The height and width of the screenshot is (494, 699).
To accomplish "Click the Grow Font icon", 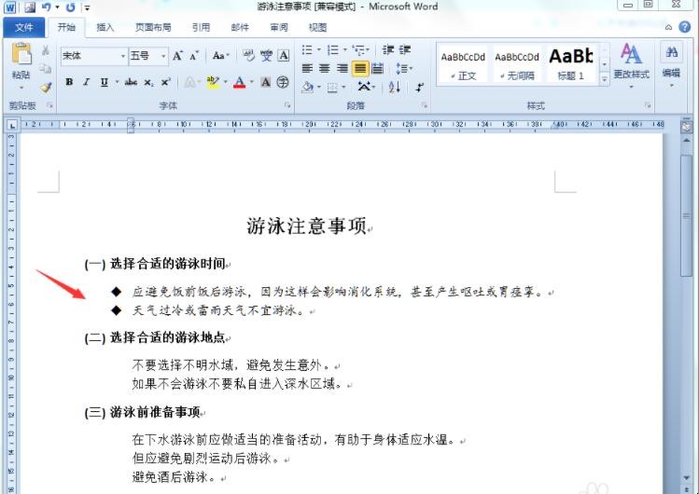I will [177, 56].
